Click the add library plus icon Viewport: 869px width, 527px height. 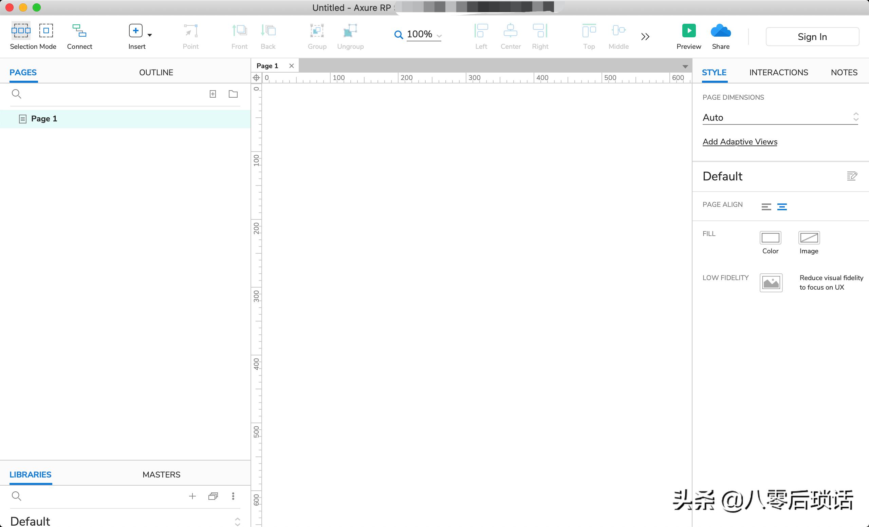pyautogui.click(x=192, y=496)
